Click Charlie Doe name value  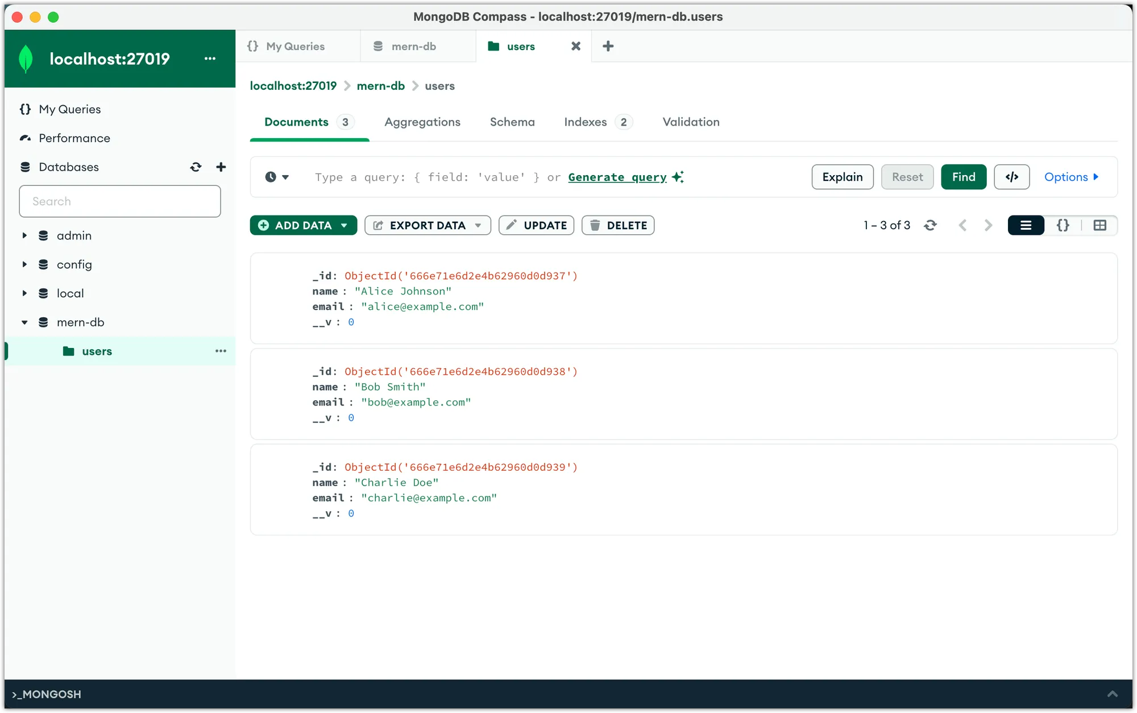coord(397,482)
